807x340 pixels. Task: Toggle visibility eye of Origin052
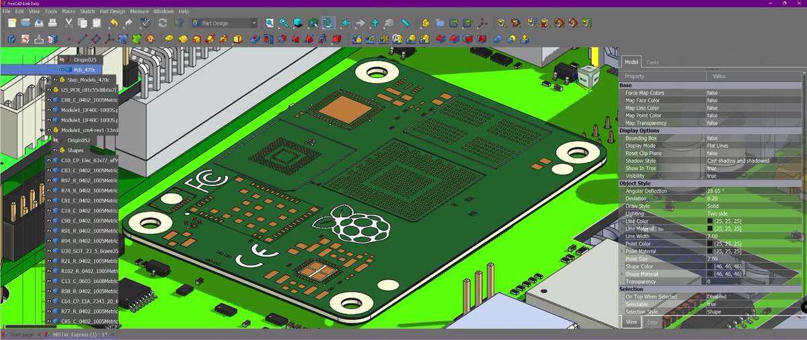[56, 140]
